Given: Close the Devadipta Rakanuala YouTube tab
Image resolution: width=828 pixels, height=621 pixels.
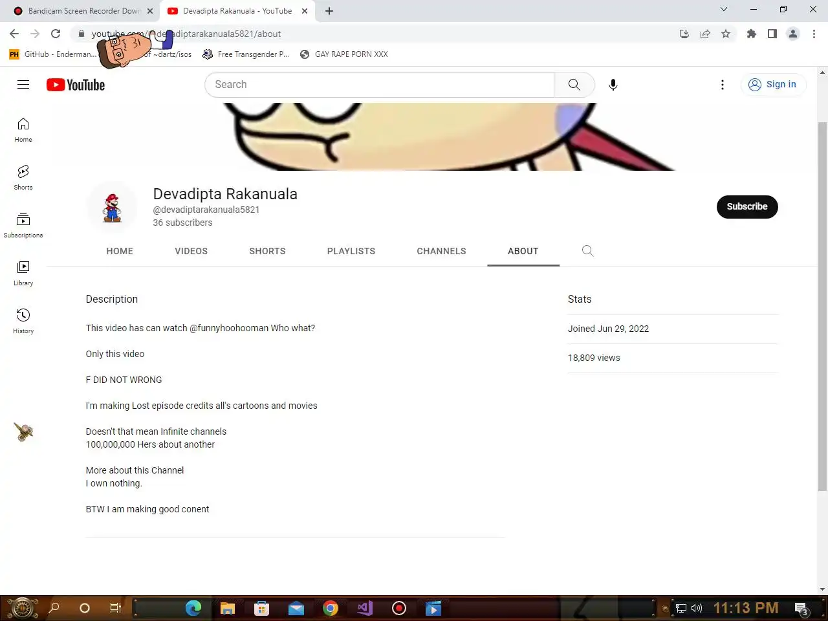Looking at the screenshot, I should 305,11.
